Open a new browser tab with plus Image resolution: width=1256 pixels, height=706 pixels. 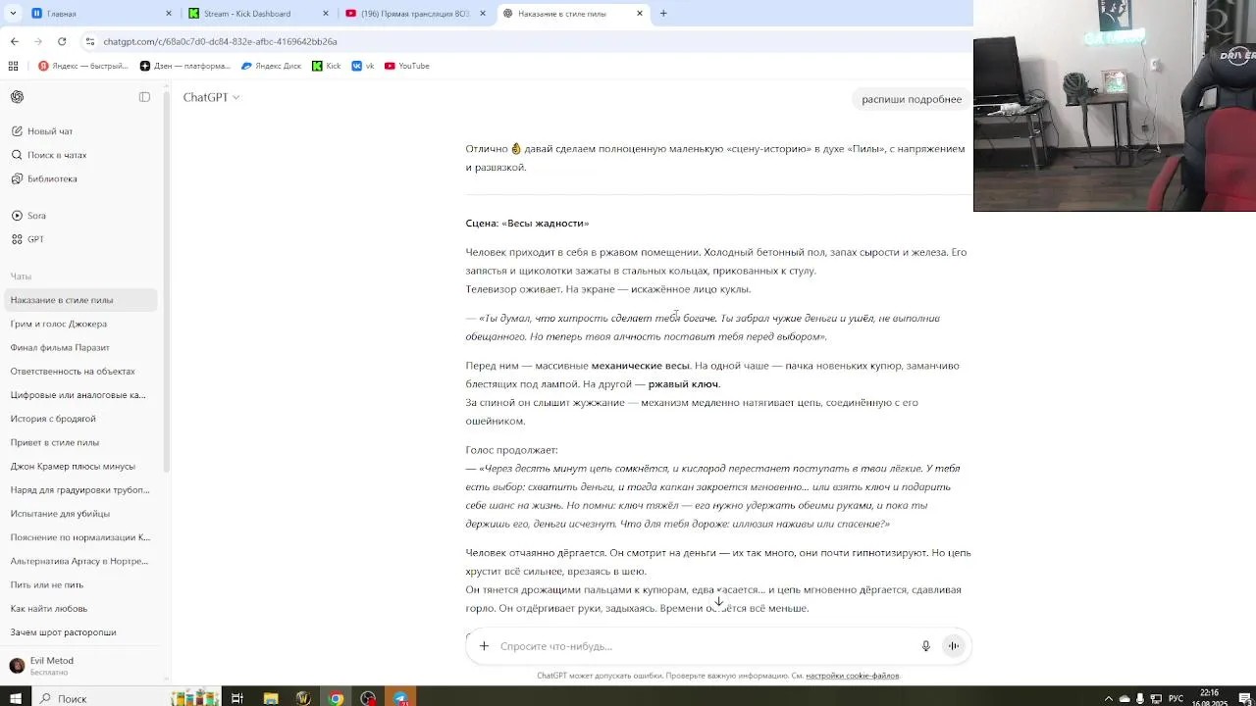point(663,14)
